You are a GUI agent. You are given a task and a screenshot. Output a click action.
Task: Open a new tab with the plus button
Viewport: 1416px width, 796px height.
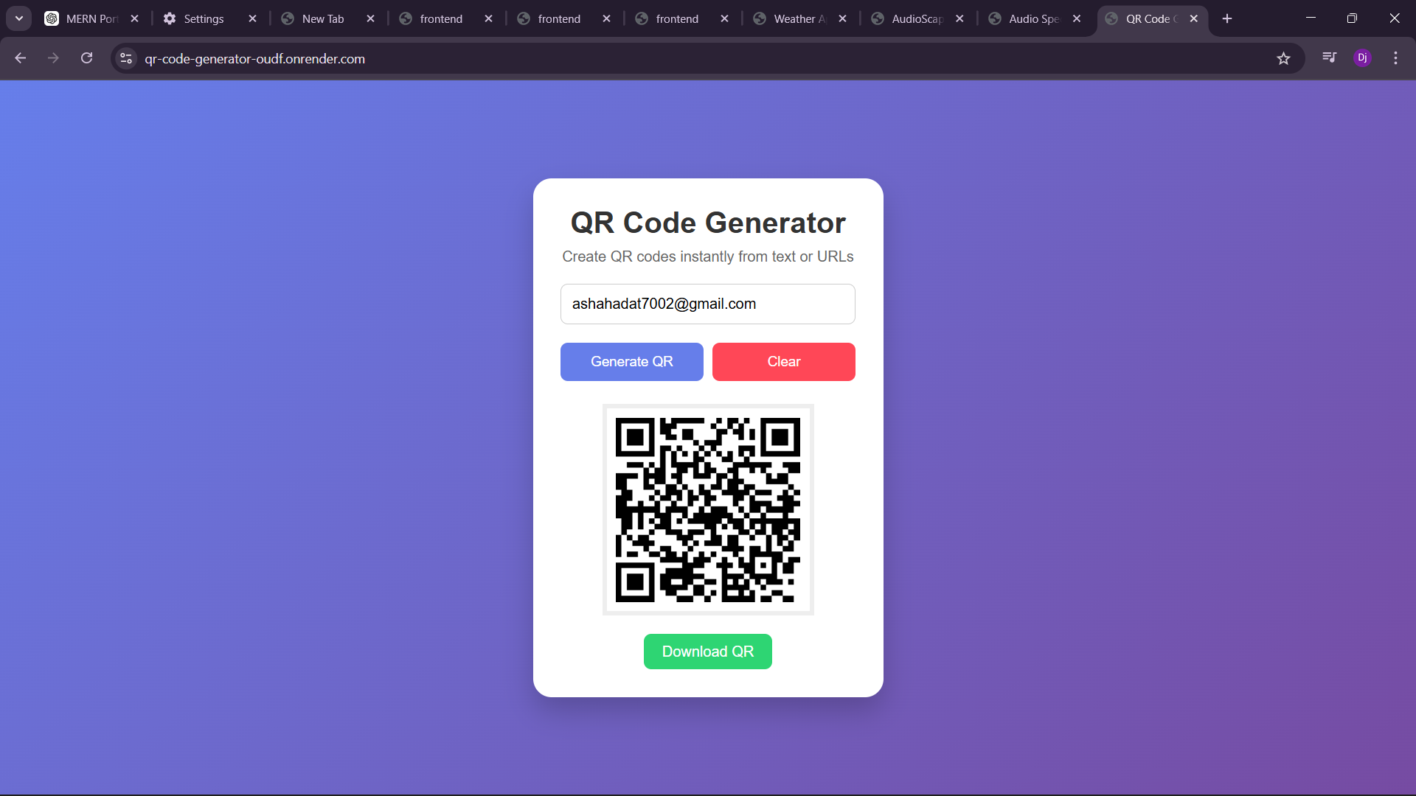pos(1227,18)
